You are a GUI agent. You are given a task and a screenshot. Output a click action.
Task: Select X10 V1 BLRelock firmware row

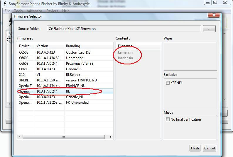pos(65,75)
